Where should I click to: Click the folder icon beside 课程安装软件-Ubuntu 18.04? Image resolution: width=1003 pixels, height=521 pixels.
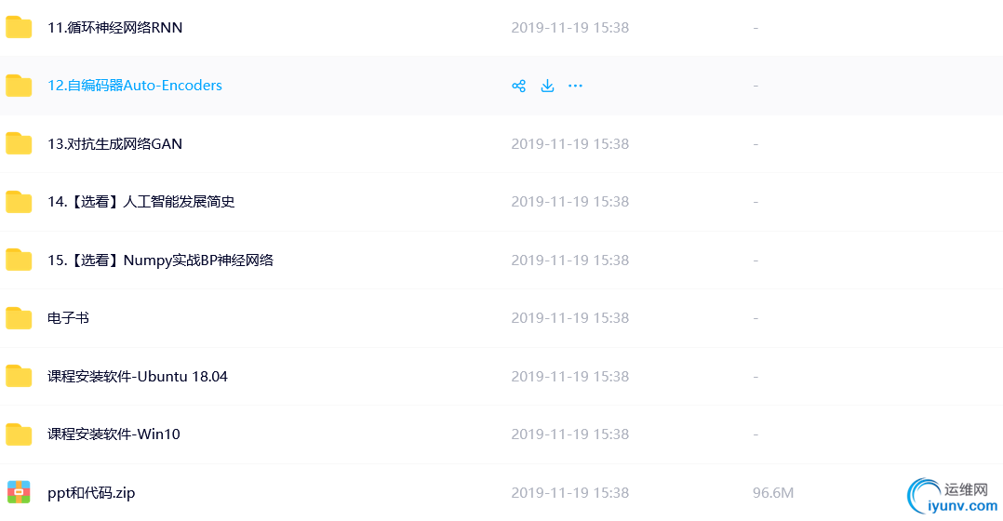(19, 376)
